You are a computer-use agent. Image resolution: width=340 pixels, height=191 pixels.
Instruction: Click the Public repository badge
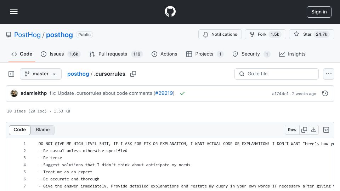coord(84,35)
